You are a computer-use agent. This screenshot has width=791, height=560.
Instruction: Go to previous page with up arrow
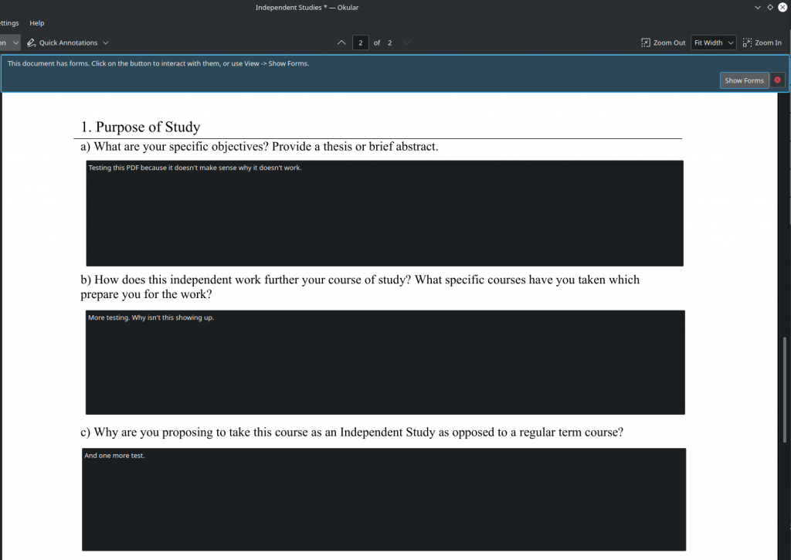point(341,43)
